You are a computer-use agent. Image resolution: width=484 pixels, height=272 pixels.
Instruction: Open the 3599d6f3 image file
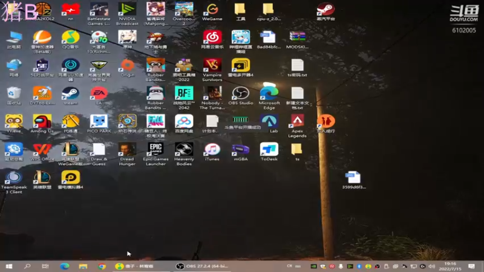point(354,180)
